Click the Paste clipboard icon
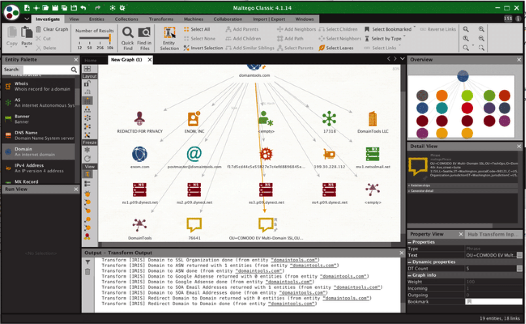 [x=27, y=32]
